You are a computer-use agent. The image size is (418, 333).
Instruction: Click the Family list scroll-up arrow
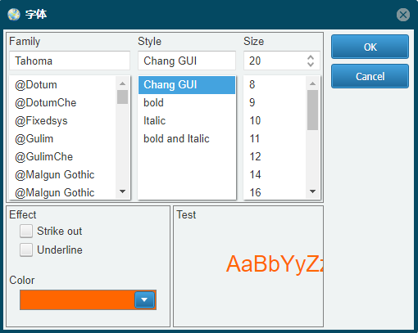(123, 83)
